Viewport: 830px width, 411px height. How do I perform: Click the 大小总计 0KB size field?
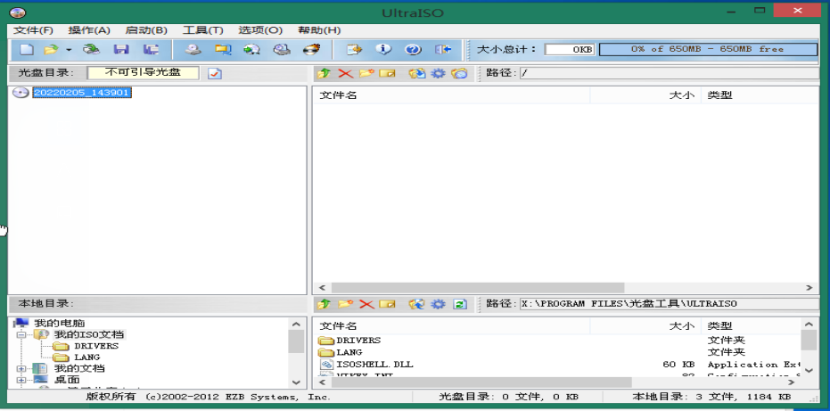[x=570, y=49]
